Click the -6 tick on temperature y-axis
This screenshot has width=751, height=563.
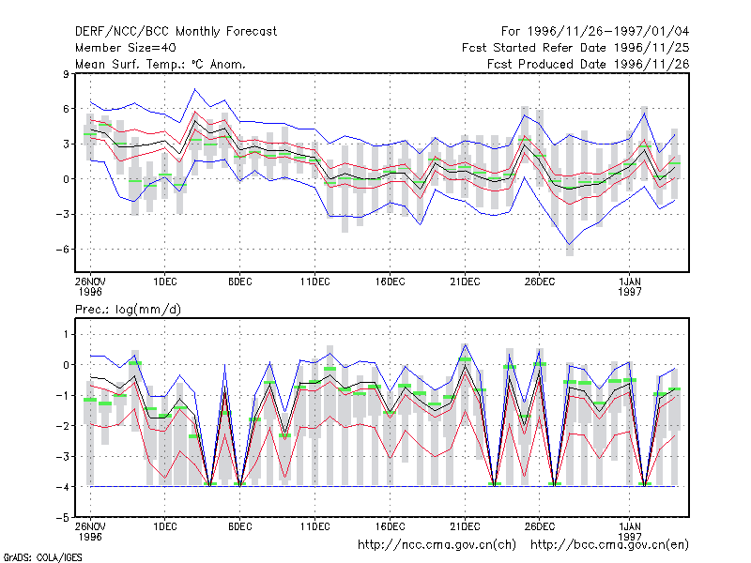point(62,250)
